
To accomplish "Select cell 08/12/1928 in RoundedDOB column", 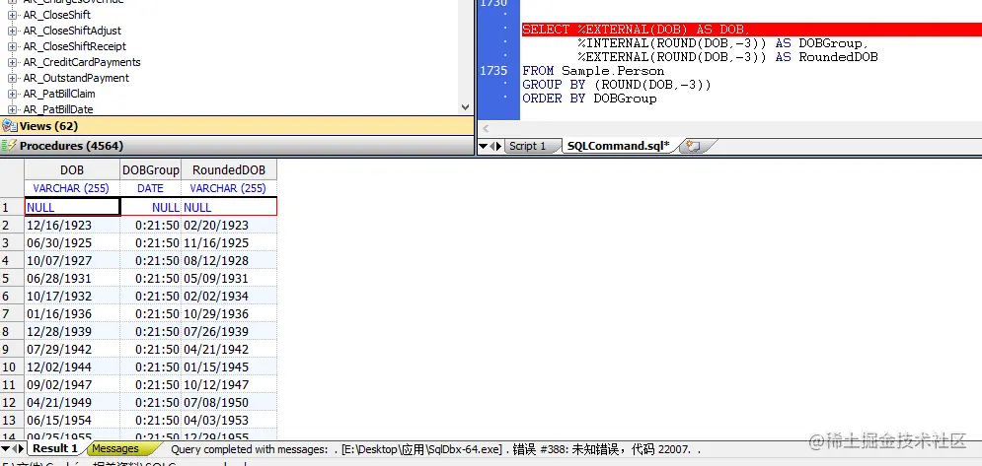I will [x=229, y=260].
